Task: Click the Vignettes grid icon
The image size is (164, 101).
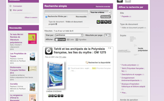Action: point(77,40)
